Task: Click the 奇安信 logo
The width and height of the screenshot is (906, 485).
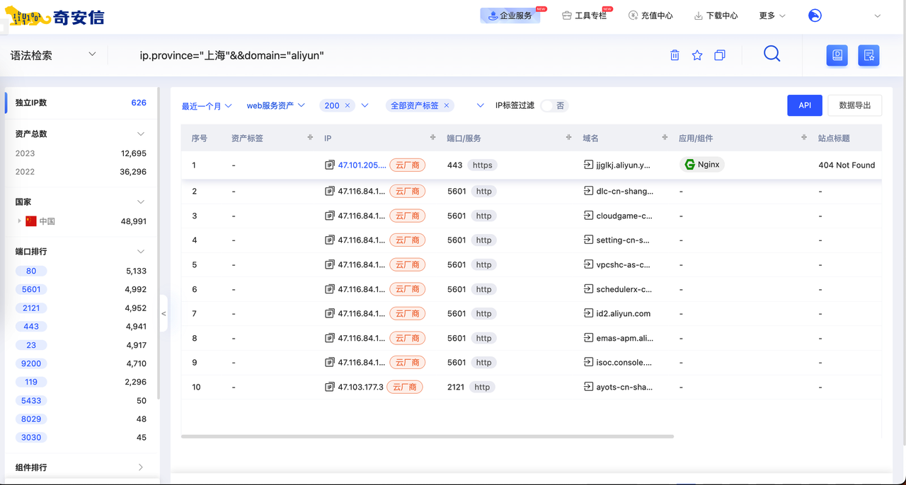Action: coord(54,17)
